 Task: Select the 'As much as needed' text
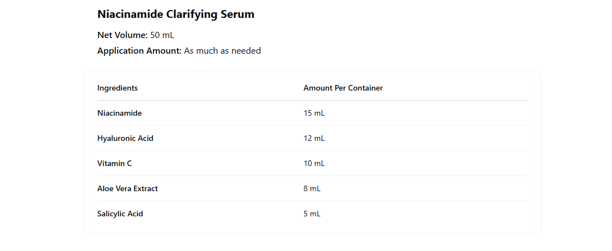[x=222, y=51]
